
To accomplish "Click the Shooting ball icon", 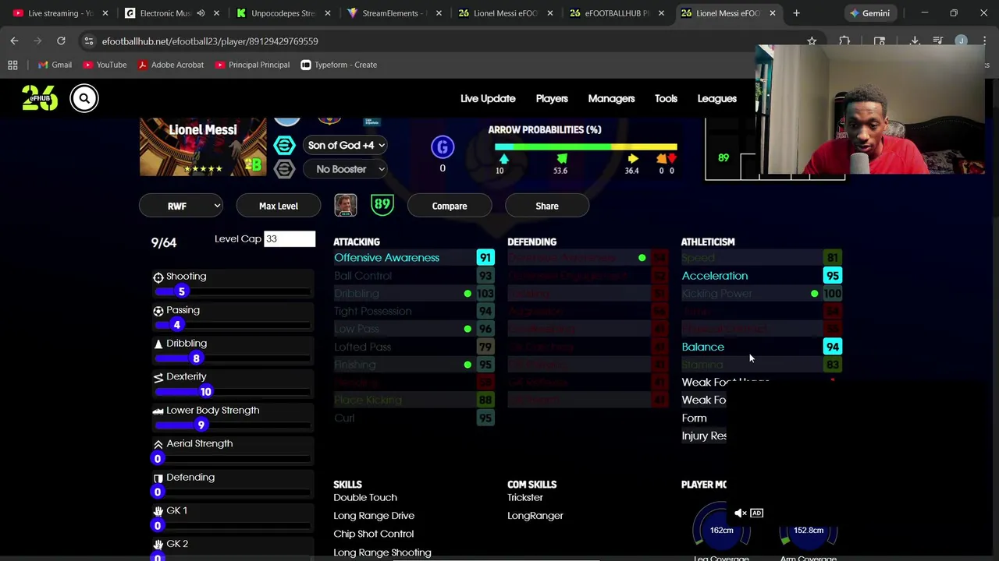I will point(158,277).
